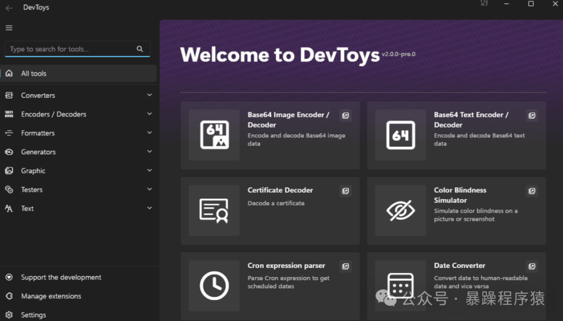Open the Settings page
This screenshot has width=563, height=321.
click(33, 314)
